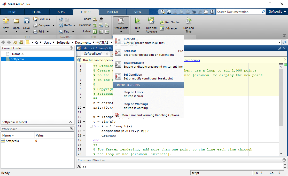Click the Run and Advance icon
This screenshot has height=176, width=288.
[x=151, y=21]
